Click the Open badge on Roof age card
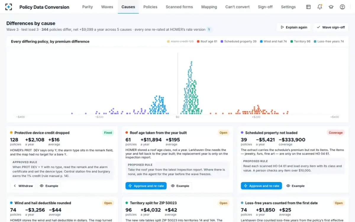The image size is (355, 222). point(223,133)
